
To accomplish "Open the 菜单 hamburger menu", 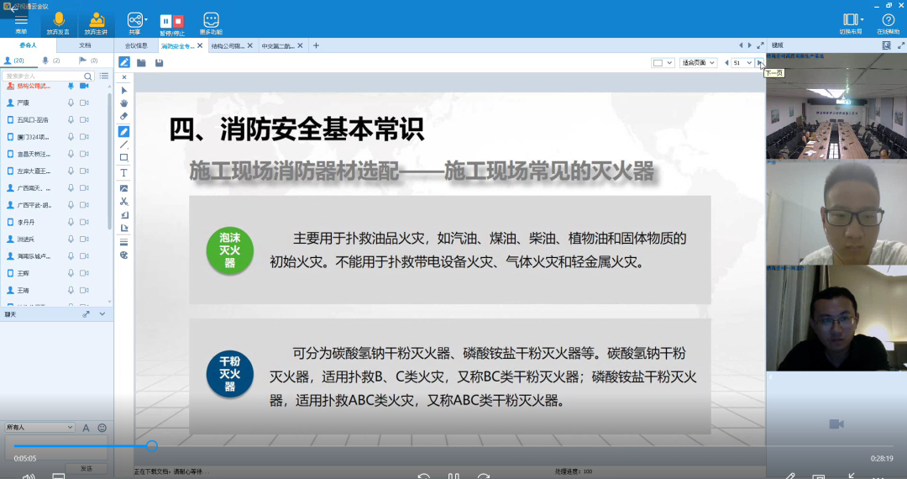I will (x=21, y=24).
